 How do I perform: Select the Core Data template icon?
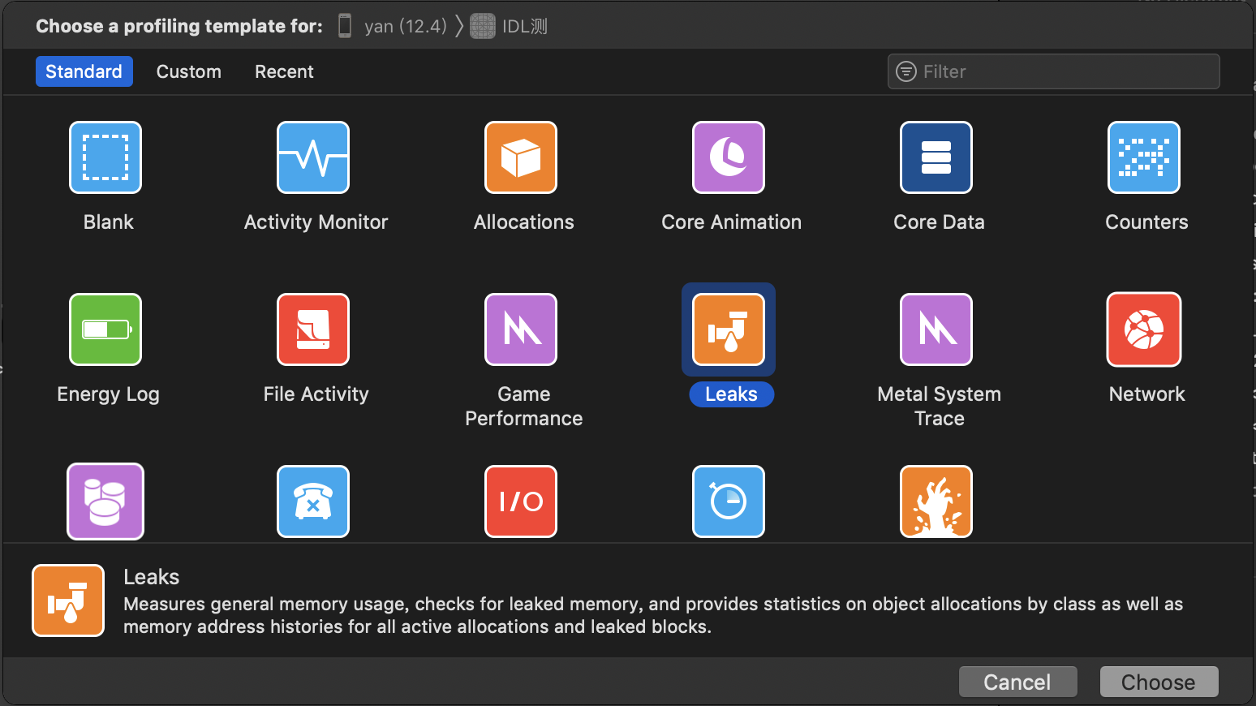coord(936,157)
